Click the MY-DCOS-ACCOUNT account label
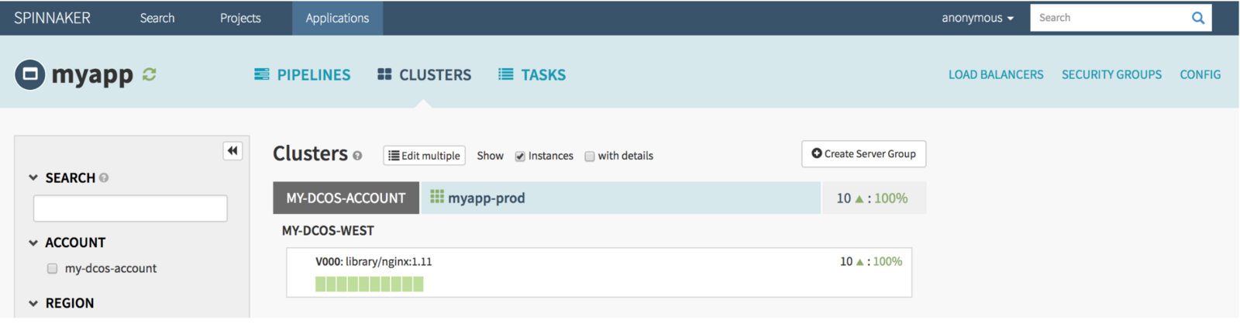Screen dimensions: 1240x324 (346, 198)
